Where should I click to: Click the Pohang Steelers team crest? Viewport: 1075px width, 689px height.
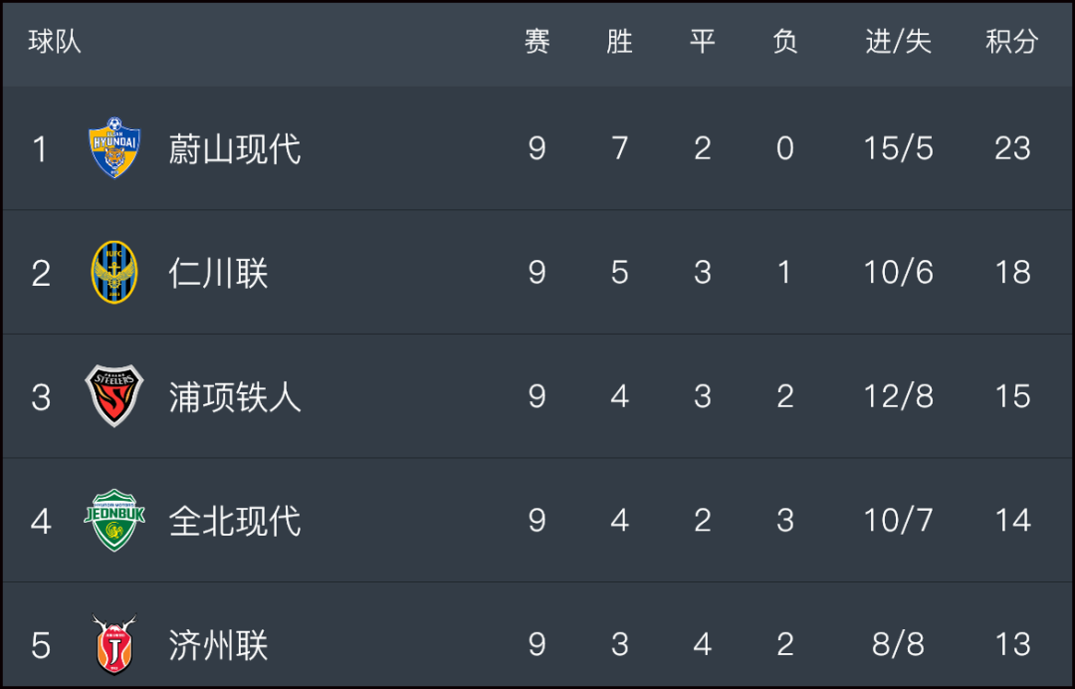pos(114,395)
